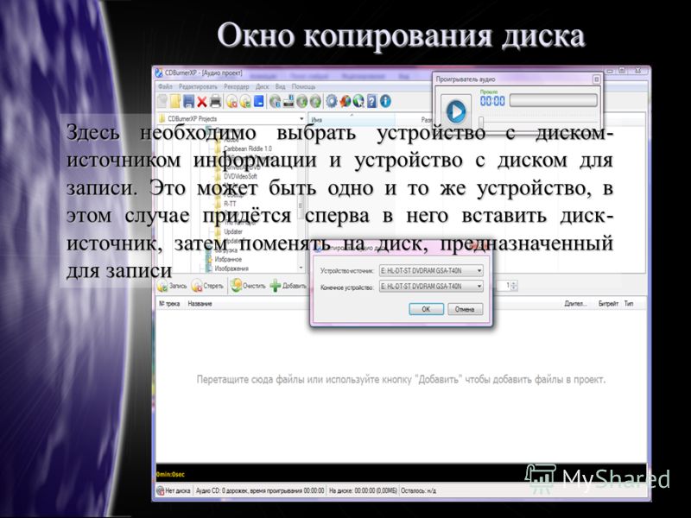Click the burn disc toolbar icon
The height and width of the screenshot is (518, 691).
point(231,102)
